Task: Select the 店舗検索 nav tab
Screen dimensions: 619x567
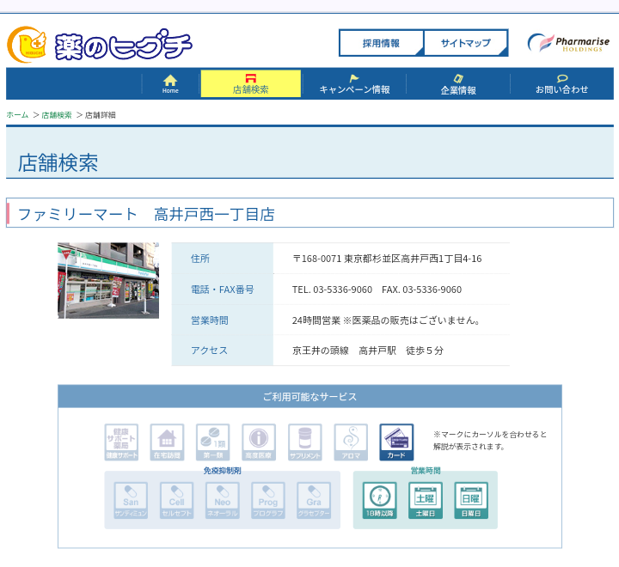Action: pyautogui.click(x=251, y=83)
